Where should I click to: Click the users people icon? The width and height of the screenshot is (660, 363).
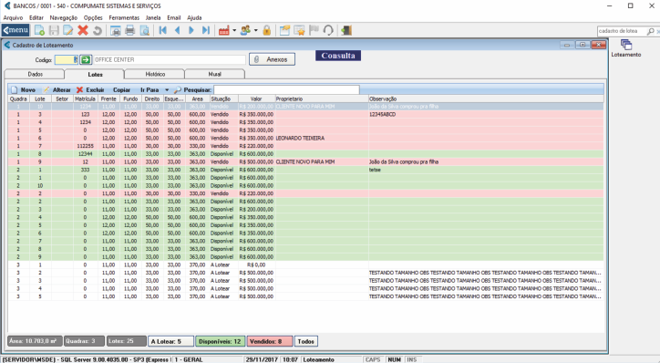(245, 30)
